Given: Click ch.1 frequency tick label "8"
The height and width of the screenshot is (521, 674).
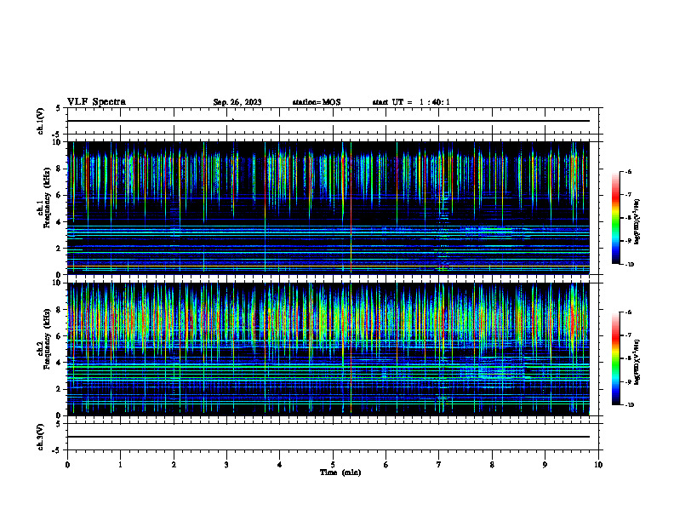Looking at the screenshot, I should (x=59, y=169).
